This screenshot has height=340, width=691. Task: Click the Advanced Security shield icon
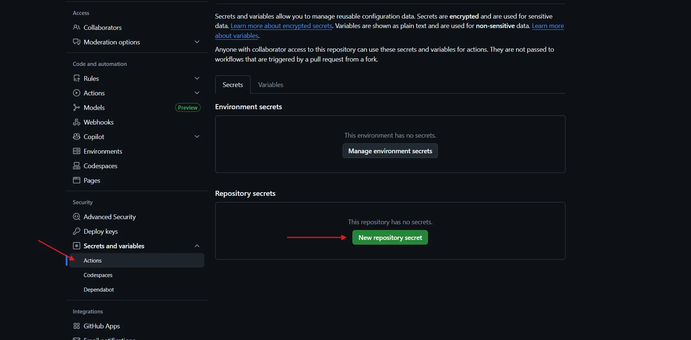tap(76, 217)
